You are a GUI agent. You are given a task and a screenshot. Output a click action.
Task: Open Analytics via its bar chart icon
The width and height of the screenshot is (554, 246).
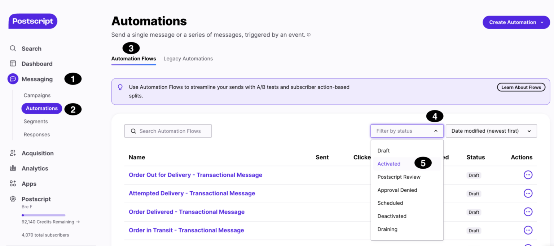13,168
